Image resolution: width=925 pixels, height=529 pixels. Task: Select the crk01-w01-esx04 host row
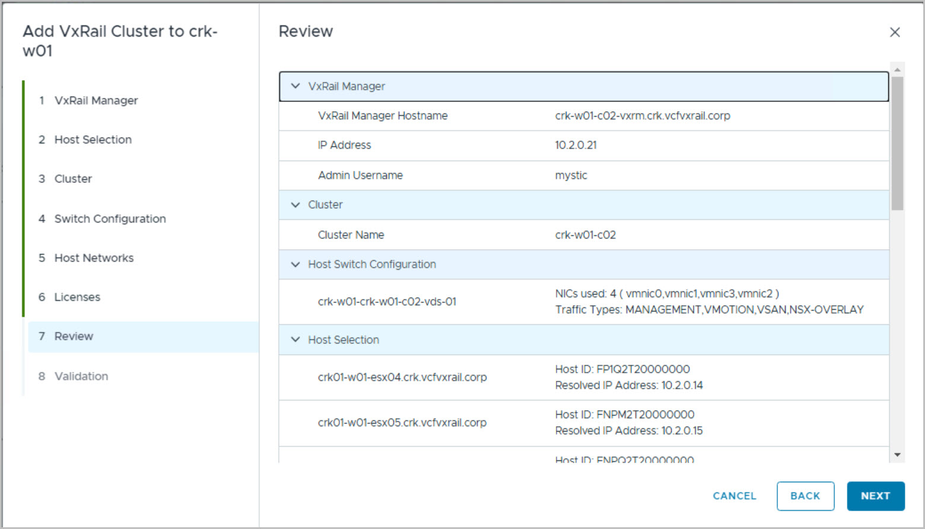402,378
